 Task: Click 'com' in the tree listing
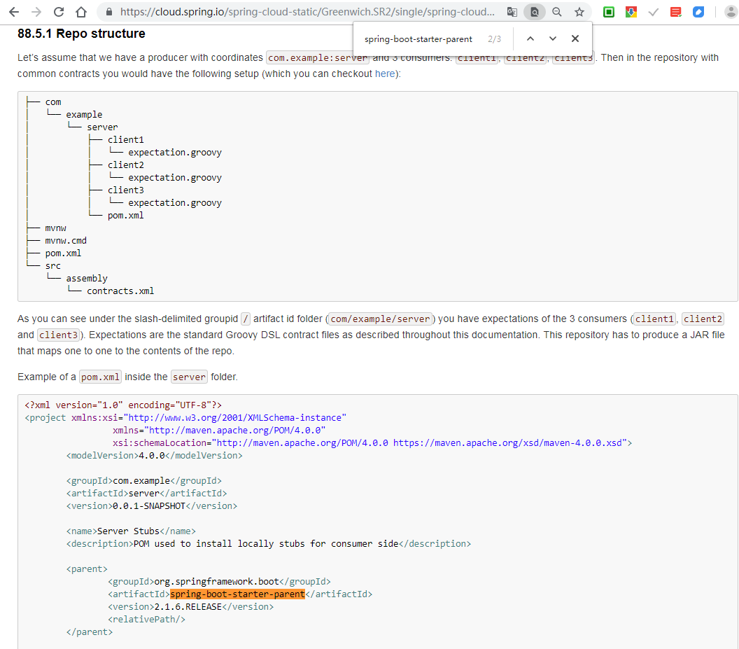[53, 102]
